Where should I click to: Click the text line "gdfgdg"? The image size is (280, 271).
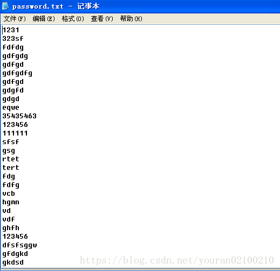pyautogui.click(x=15, y=56)
